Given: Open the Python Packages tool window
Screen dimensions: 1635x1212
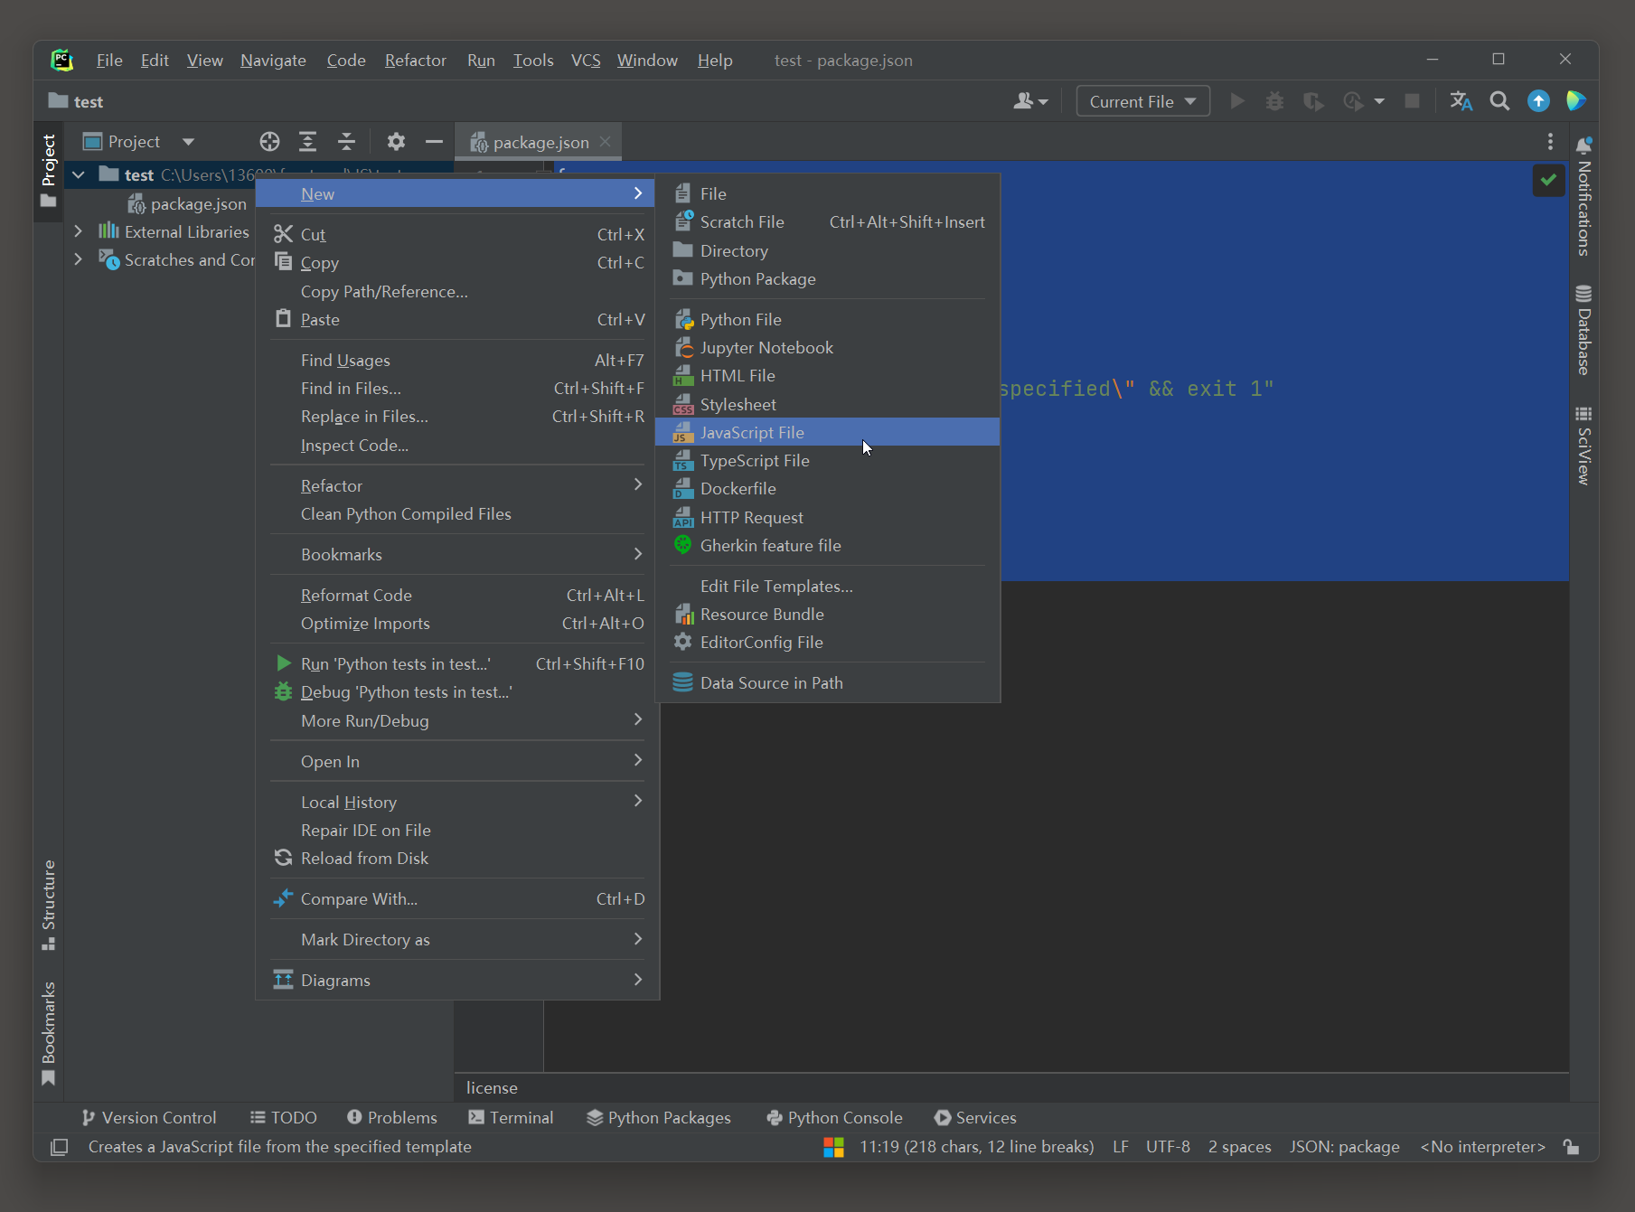Looking at the screenshot, I should (x=658, y=1117).
